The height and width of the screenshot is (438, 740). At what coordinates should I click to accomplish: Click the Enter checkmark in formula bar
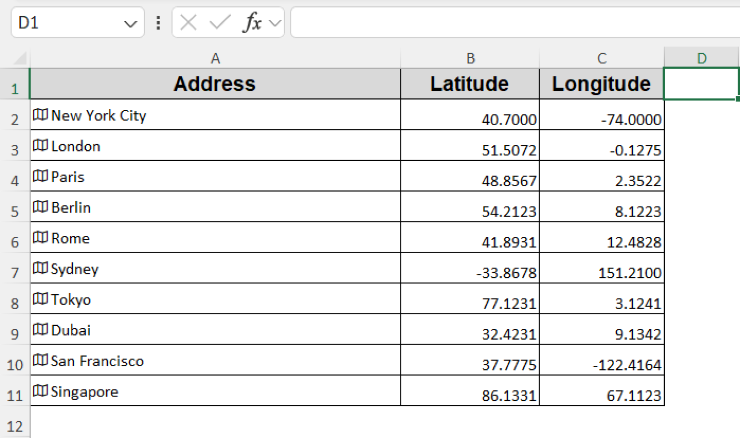220,22
